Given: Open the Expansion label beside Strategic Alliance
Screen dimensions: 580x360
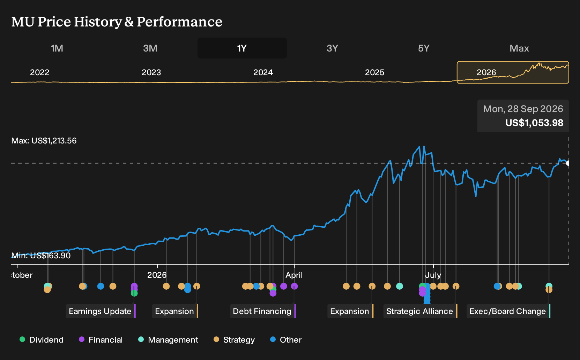Looking at the screenshot, I should (x=350, y=311).
